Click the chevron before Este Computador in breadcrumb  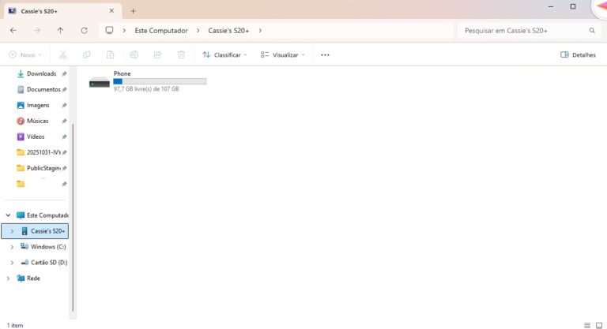coord(124,31)
